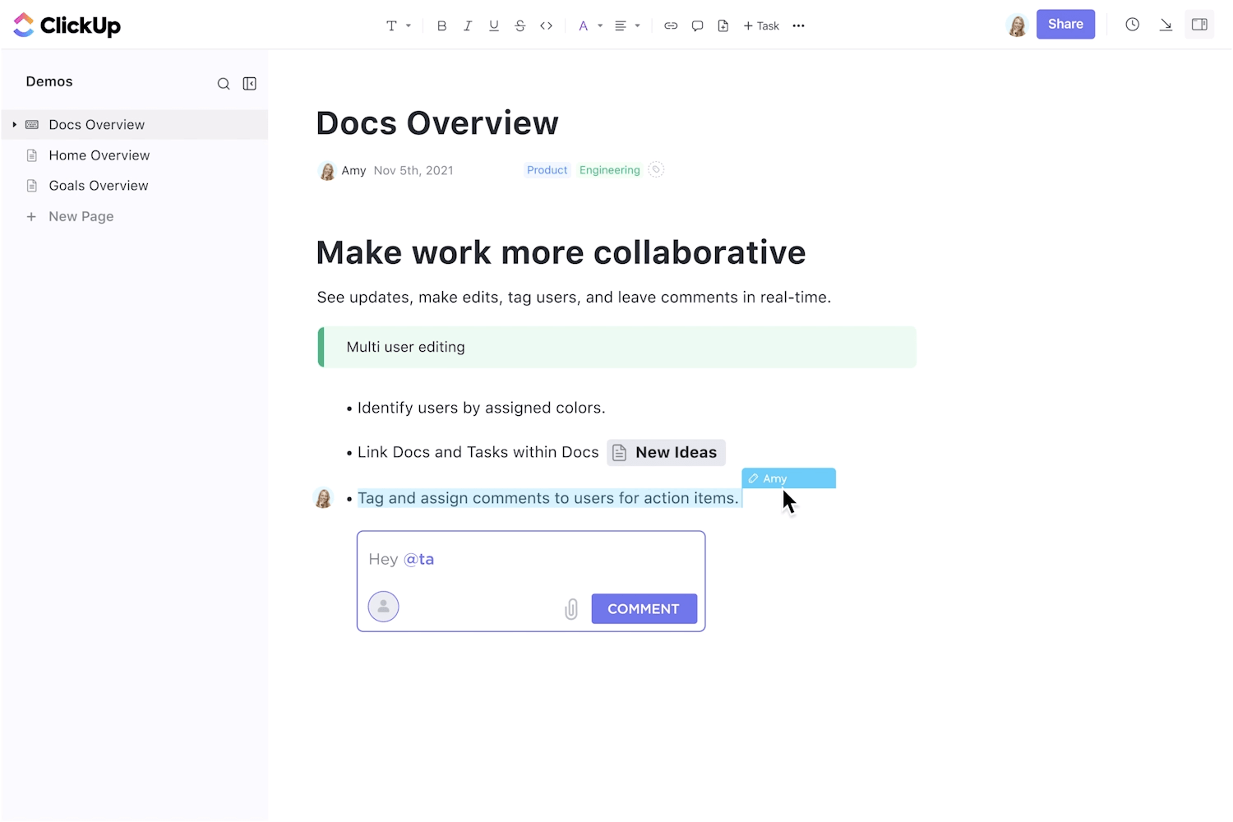1233x822 pixels.
Task: Click author Amy's avatar under title
Action: [x=327, y=171]
